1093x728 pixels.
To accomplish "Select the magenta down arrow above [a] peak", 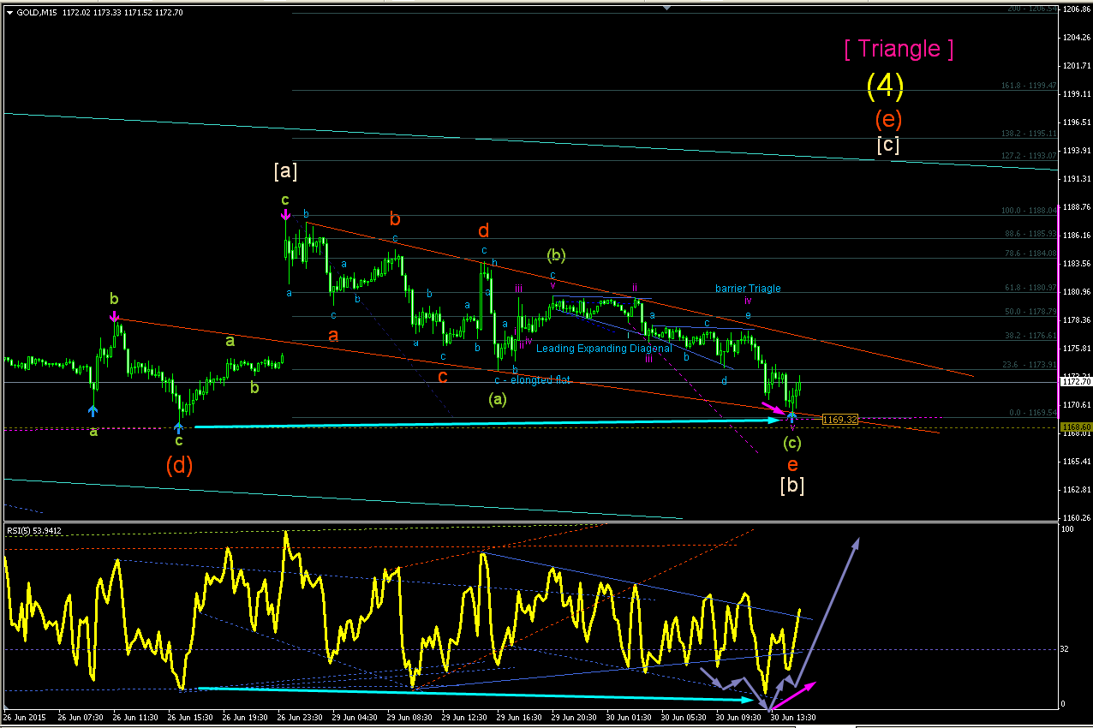I will point(285,216).
